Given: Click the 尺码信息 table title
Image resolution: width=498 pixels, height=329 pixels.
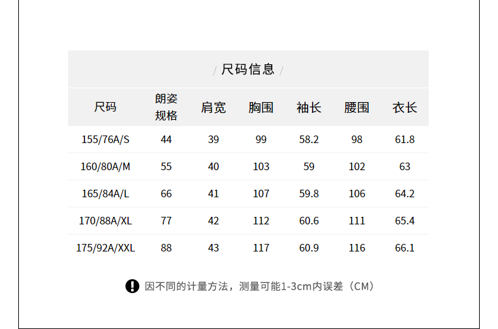Looking at the screenshot, I should [248, 69].
